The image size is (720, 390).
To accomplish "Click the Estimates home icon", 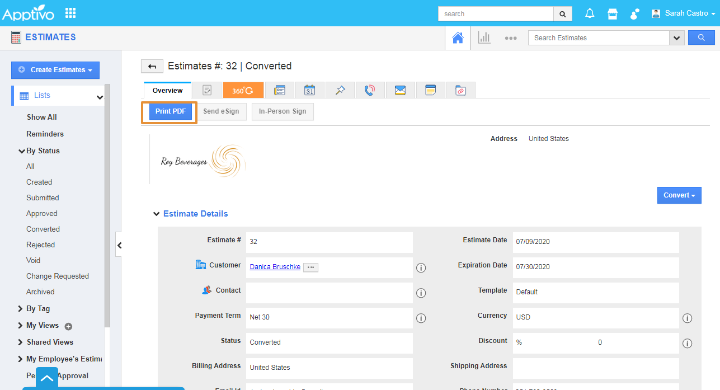I will coord(458,37).
